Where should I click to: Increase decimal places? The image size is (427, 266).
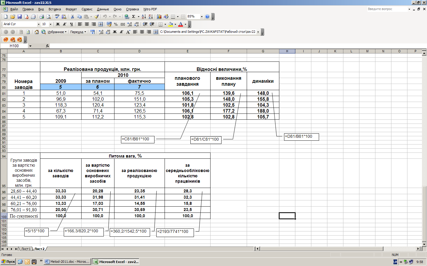130,24
